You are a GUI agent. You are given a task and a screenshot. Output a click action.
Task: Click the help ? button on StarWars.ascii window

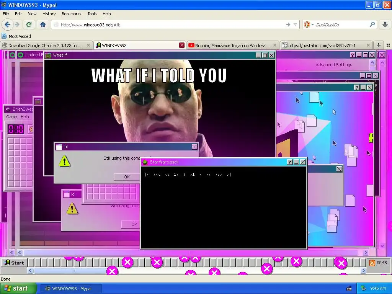(290, 162)
